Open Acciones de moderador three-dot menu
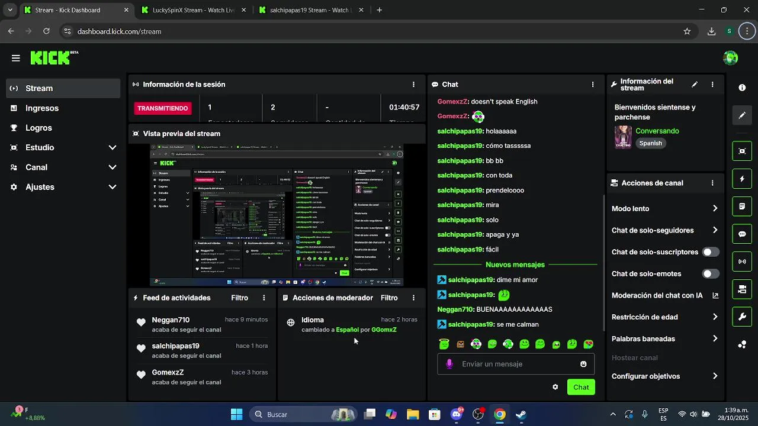 [x=413, y=298]
